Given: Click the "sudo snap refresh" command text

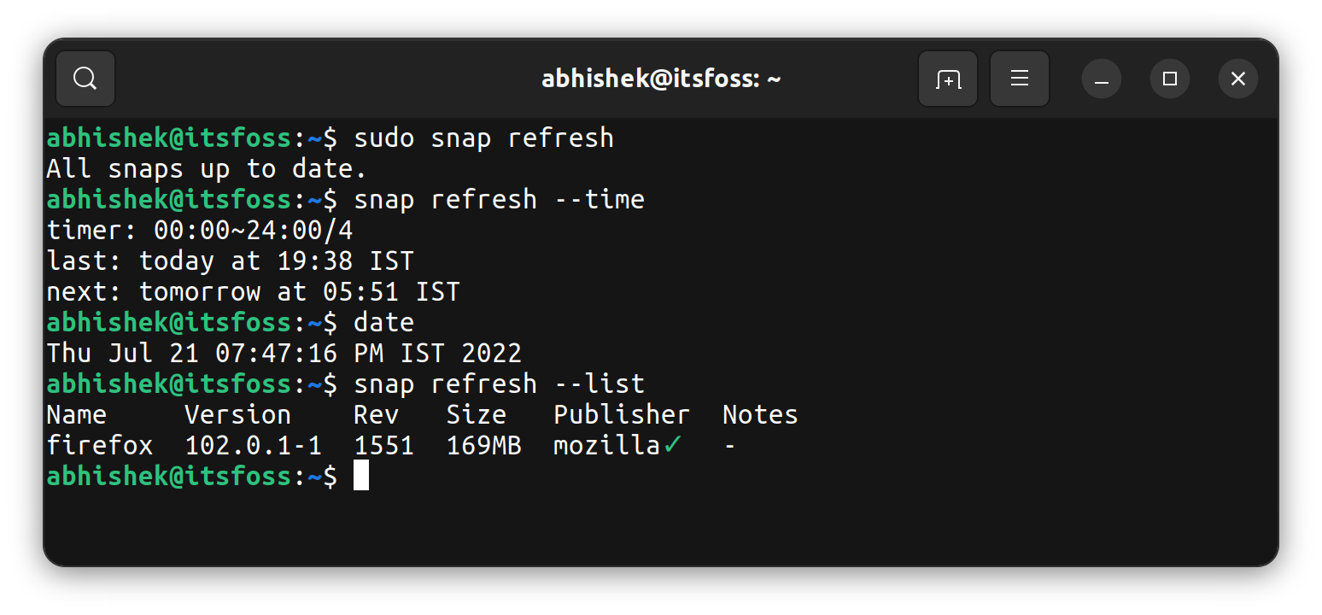Looking at the screenshot, I should (483, 138).
